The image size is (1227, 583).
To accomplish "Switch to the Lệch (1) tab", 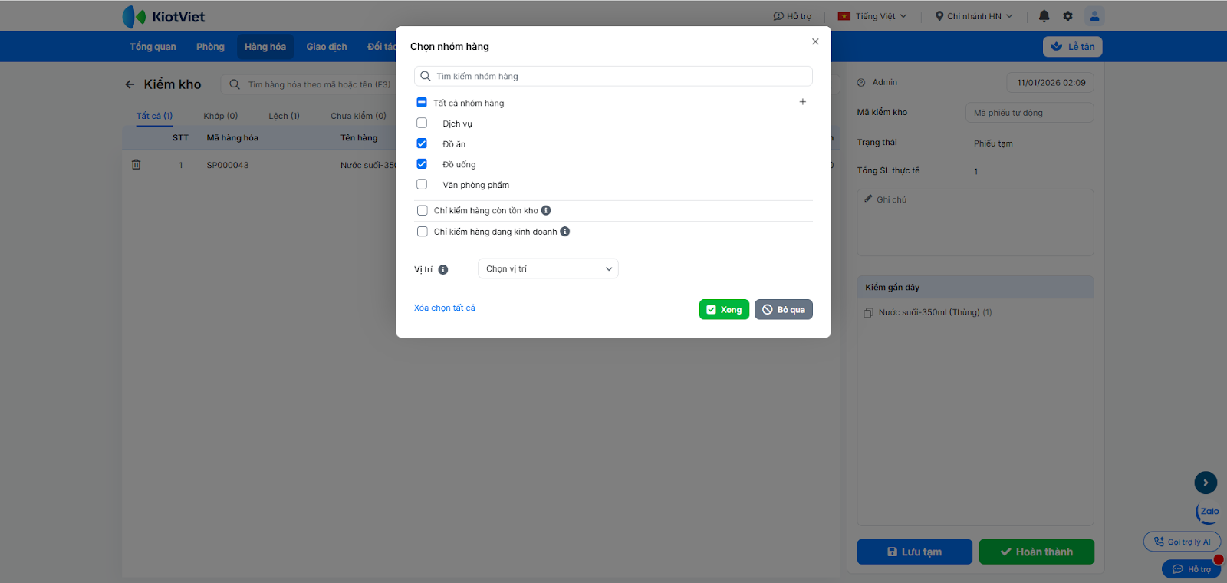I will tap(284, 116).
